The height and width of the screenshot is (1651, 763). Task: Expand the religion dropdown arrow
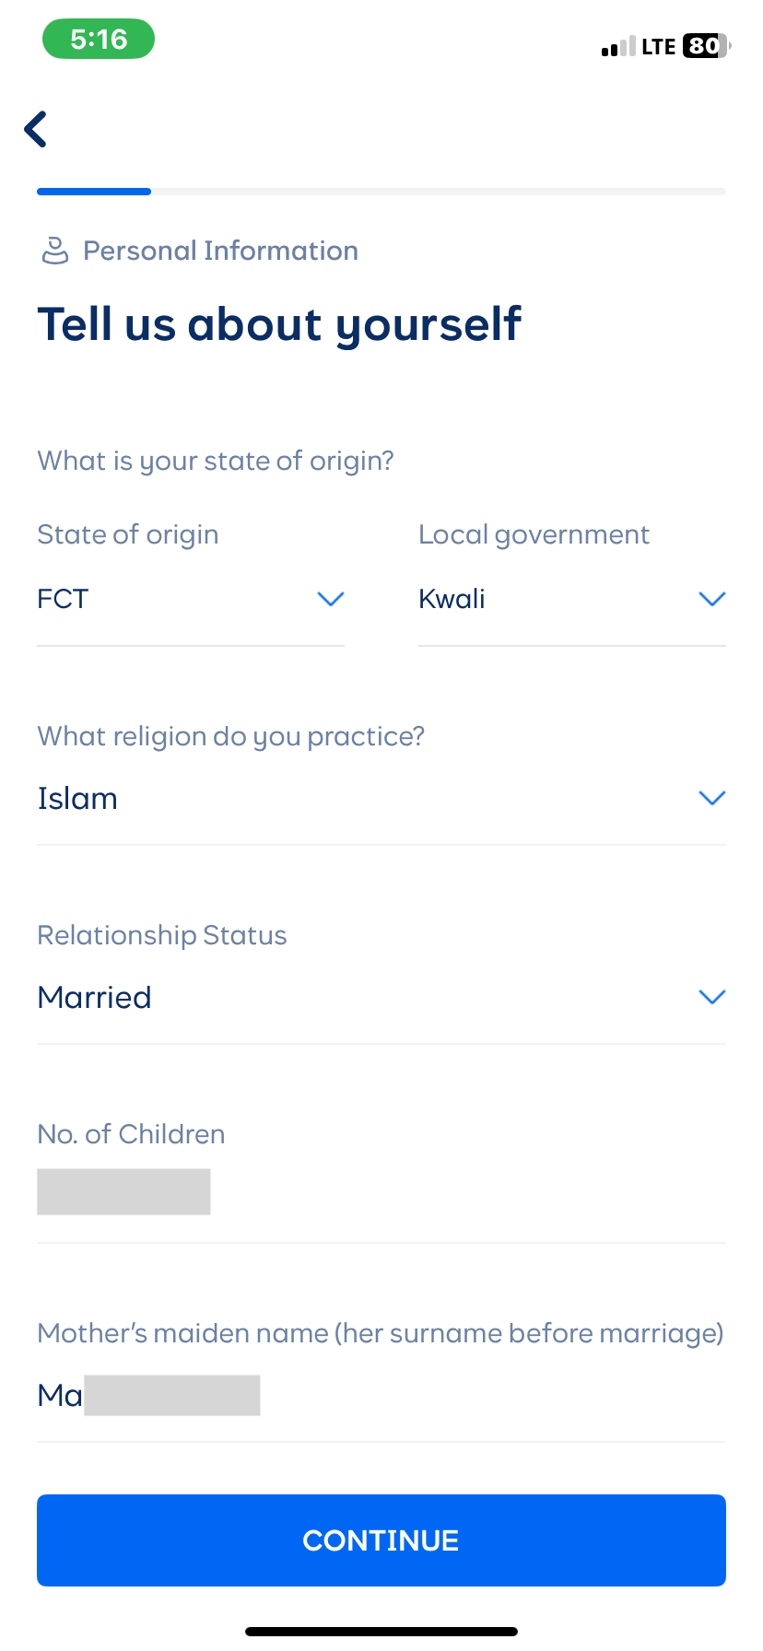(712, 798)
